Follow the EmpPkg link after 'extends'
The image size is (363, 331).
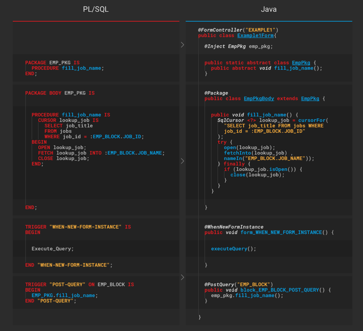point(310,99)
